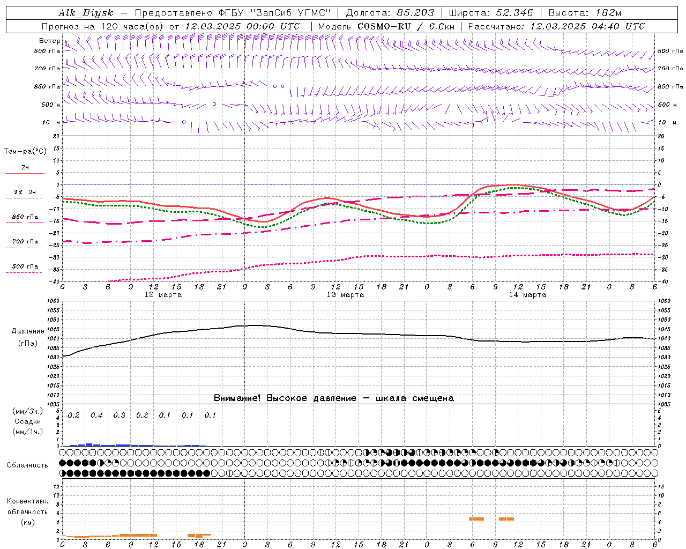
Task: Click the 'Тем-ра(°C)' axis title
Action: pos(25,152)
